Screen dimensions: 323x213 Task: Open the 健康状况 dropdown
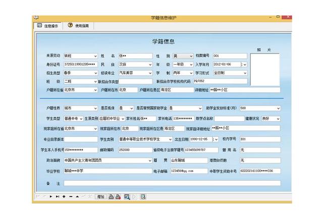[279, 119]
